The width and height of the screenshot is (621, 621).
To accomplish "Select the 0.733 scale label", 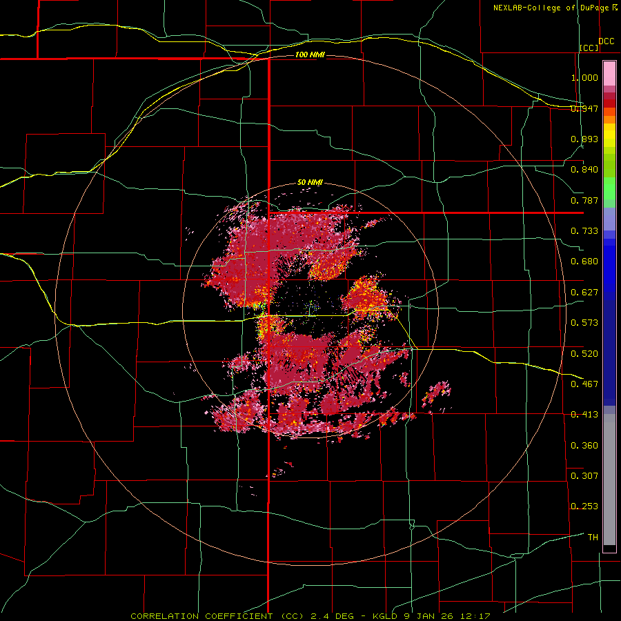I will pyautogui.click(x=584, y=231).
